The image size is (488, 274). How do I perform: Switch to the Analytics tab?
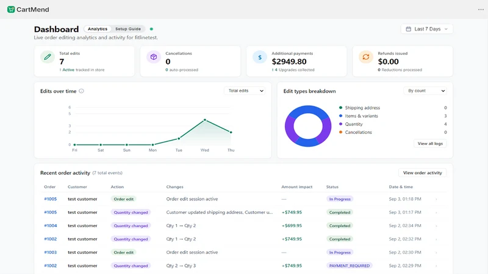point(98,29)
